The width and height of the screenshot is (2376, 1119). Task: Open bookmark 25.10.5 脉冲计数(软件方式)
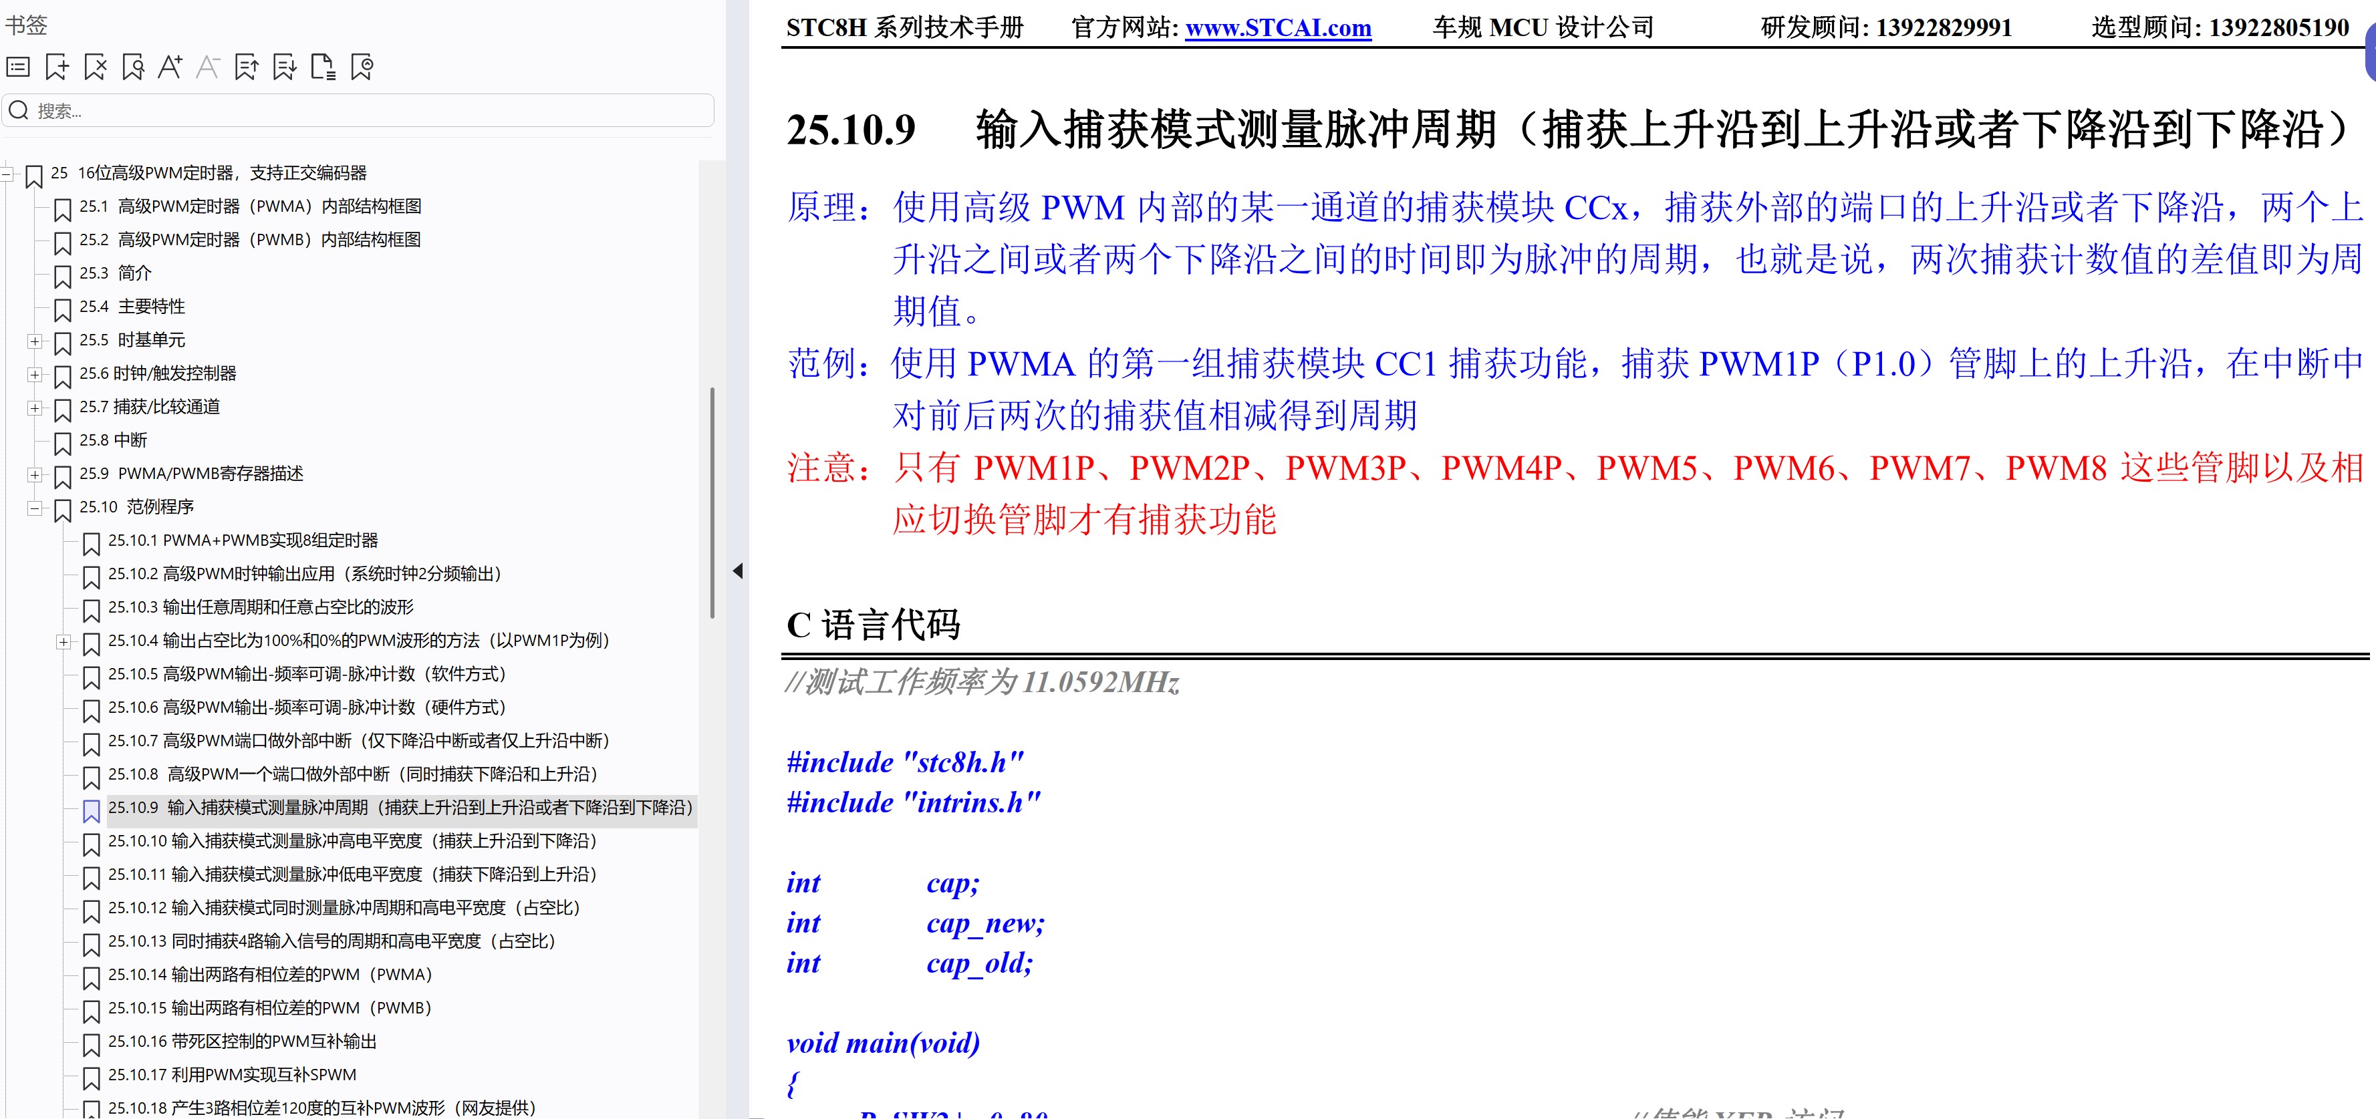(x=308, y=674)
